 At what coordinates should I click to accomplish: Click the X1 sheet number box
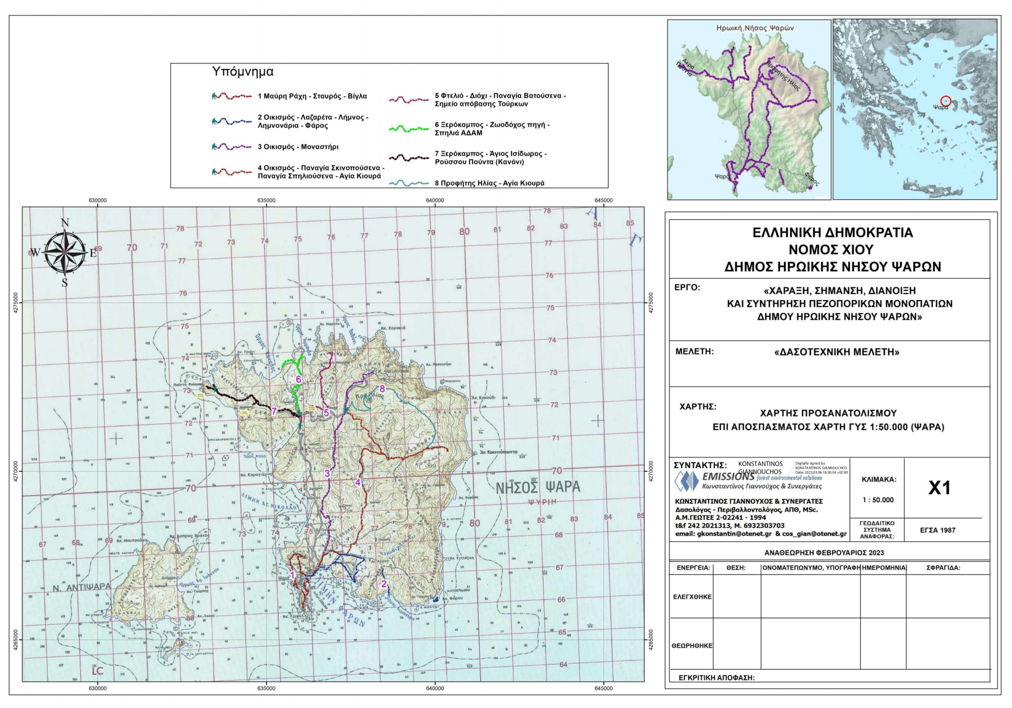pos(939,488)
